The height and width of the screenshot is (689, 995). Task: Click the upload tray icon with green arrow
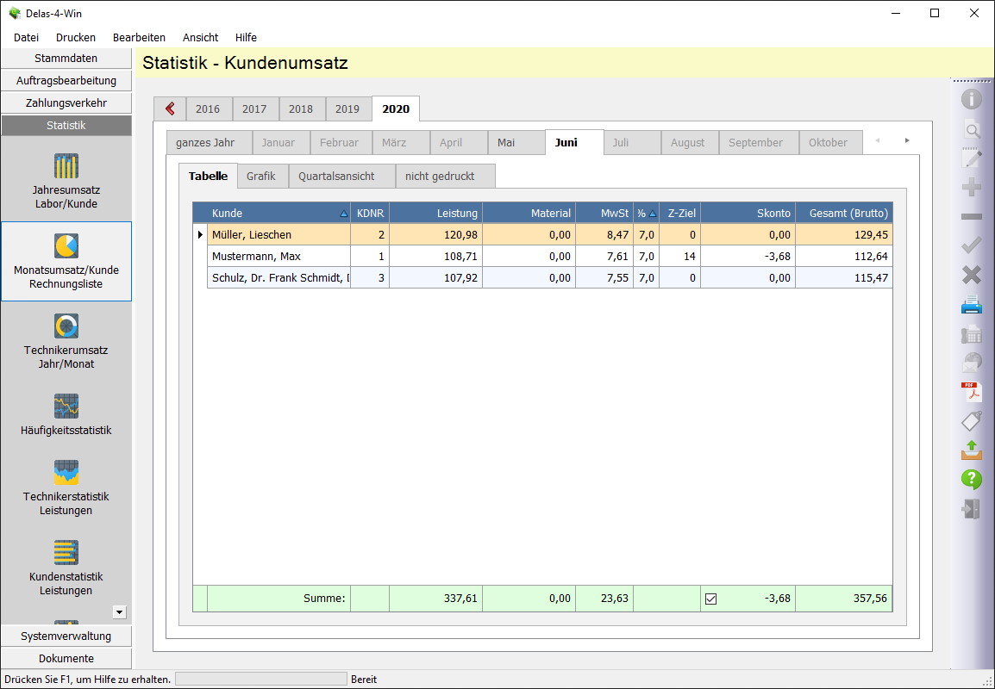[972, 450]
